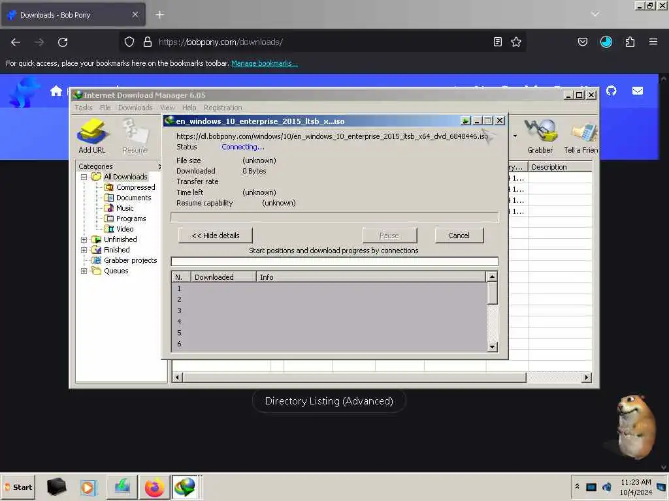The image size is (669, 501).
Task: Select the Music category
Action: (x=125, y=208)
